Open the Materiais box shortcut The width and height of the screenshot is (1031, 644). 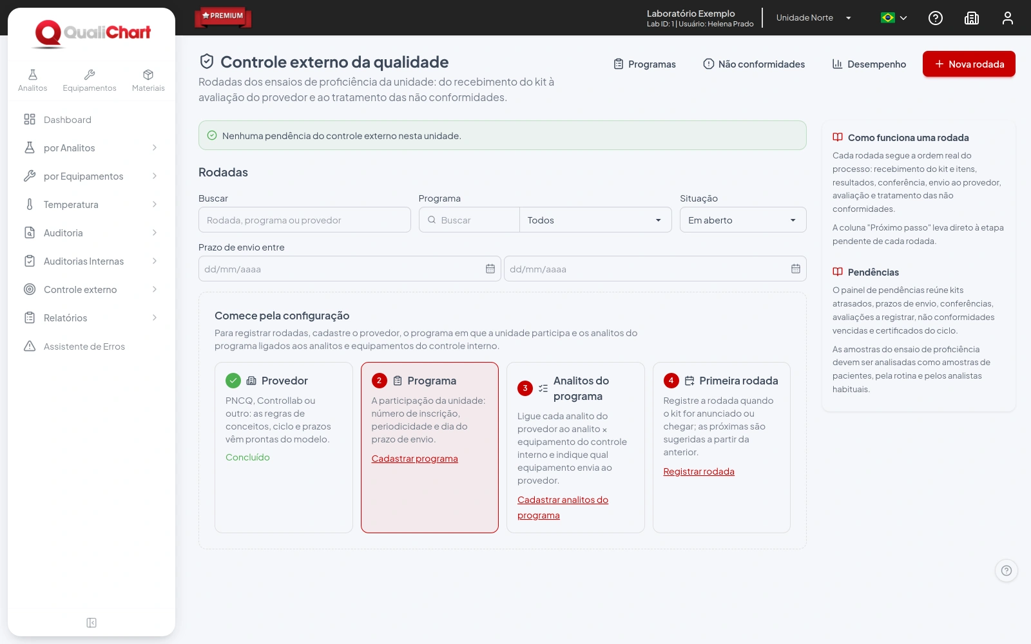click(x=148, y=80)
